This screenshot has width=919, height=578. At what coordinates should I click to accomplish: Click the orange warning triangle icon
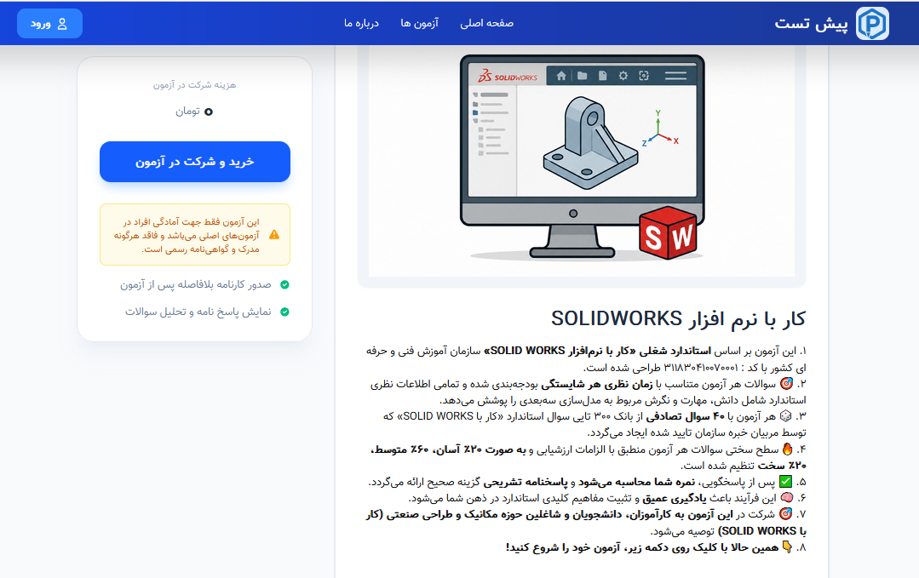[x=274, y=235]
